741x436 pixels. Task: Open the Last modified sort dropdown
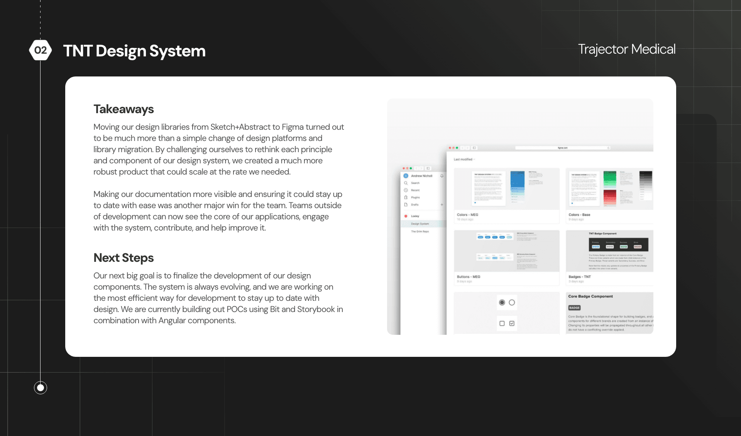pyautogui.click(x=464, y=159)
